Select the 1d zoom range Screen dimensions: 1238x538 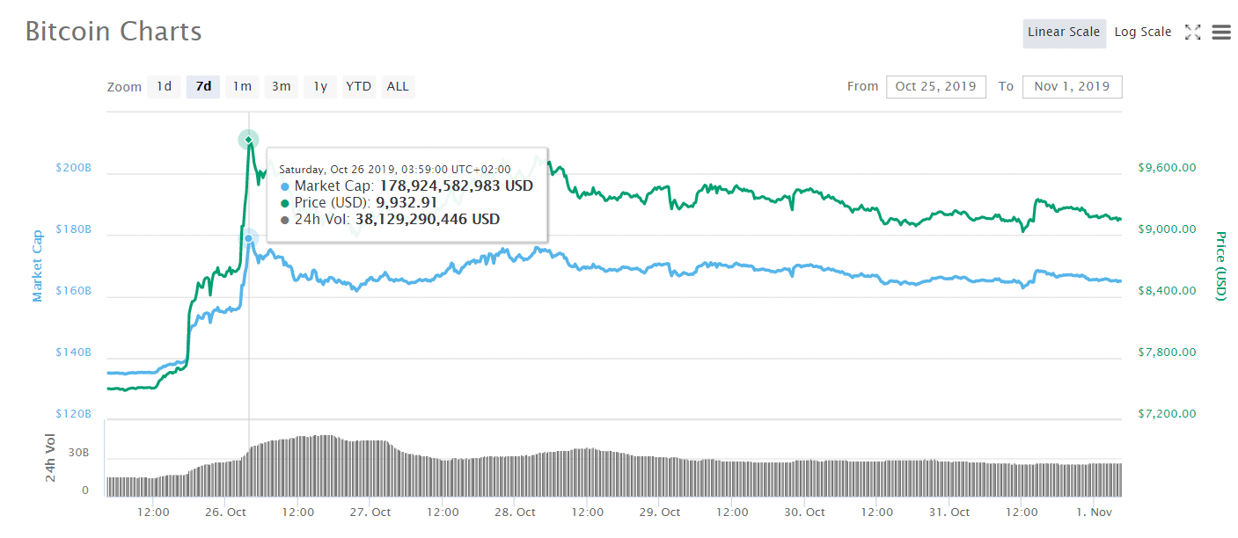pyautogui.click(x=165, y=86)
